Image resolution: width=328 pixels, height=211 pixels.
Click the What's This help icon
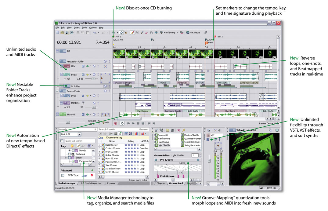(205, 33)
